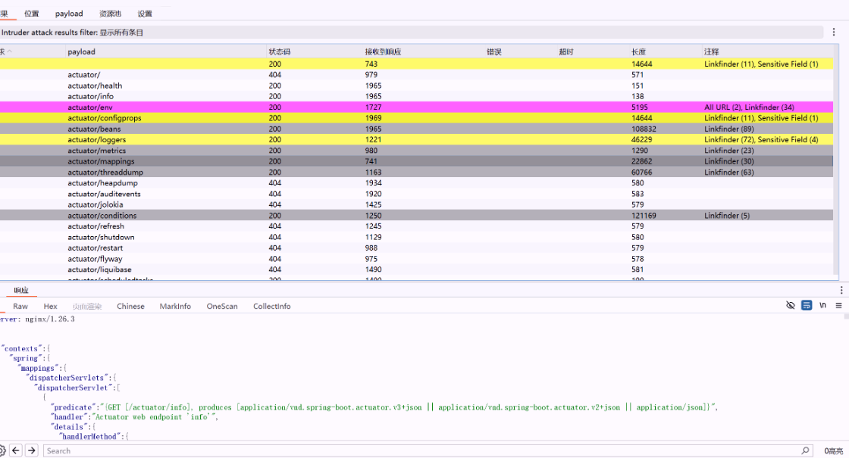Select the actuator/shutdown row
The width and height of the screenshot is (849, 458).
(416, 237)
